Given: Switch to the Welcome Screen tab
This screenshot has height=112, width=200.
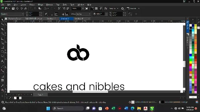Looking at the screenshot, I should pyautogui.click(x=15, y=19).
